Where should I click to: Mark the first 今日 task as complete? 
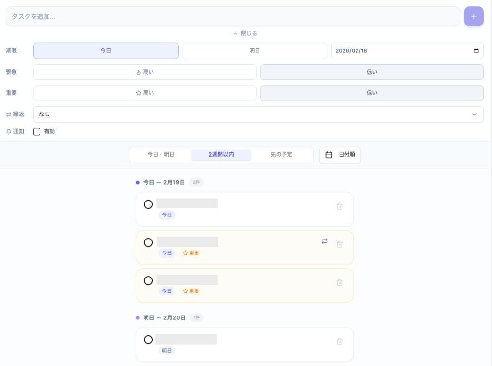148,204
